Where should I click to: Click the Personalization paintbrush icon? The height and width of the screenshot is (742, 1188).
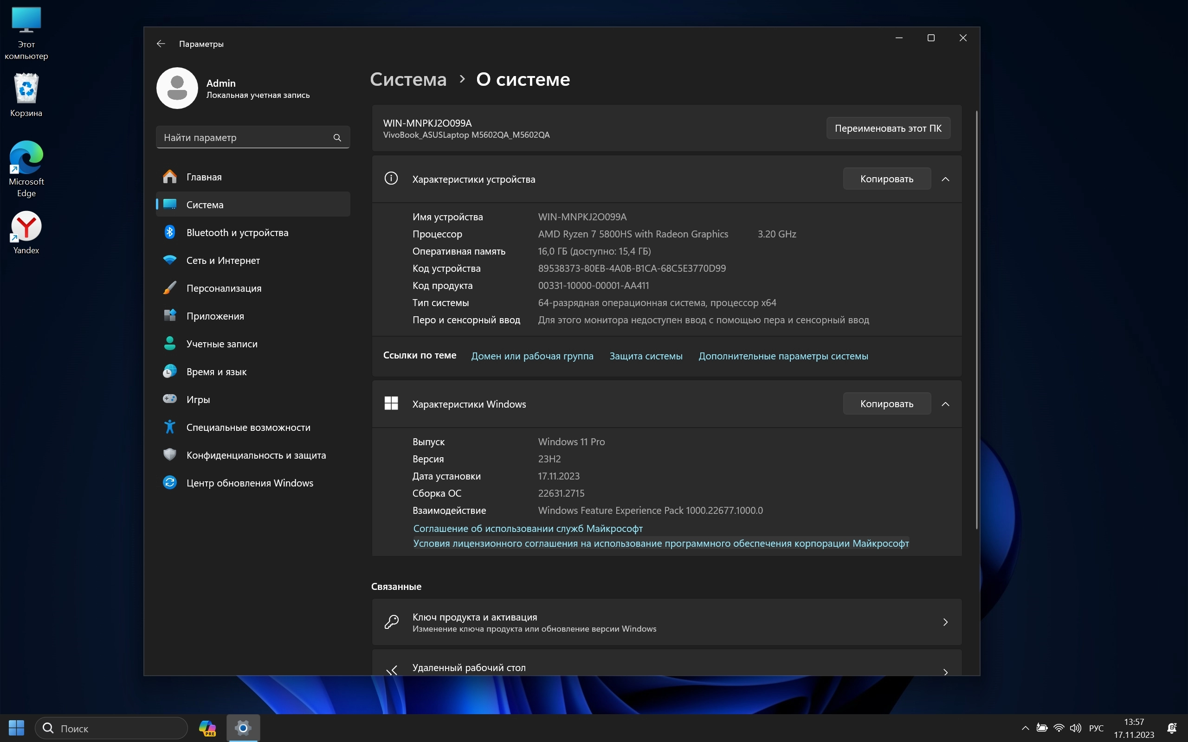pyautogui.click(x=170, y=288)
